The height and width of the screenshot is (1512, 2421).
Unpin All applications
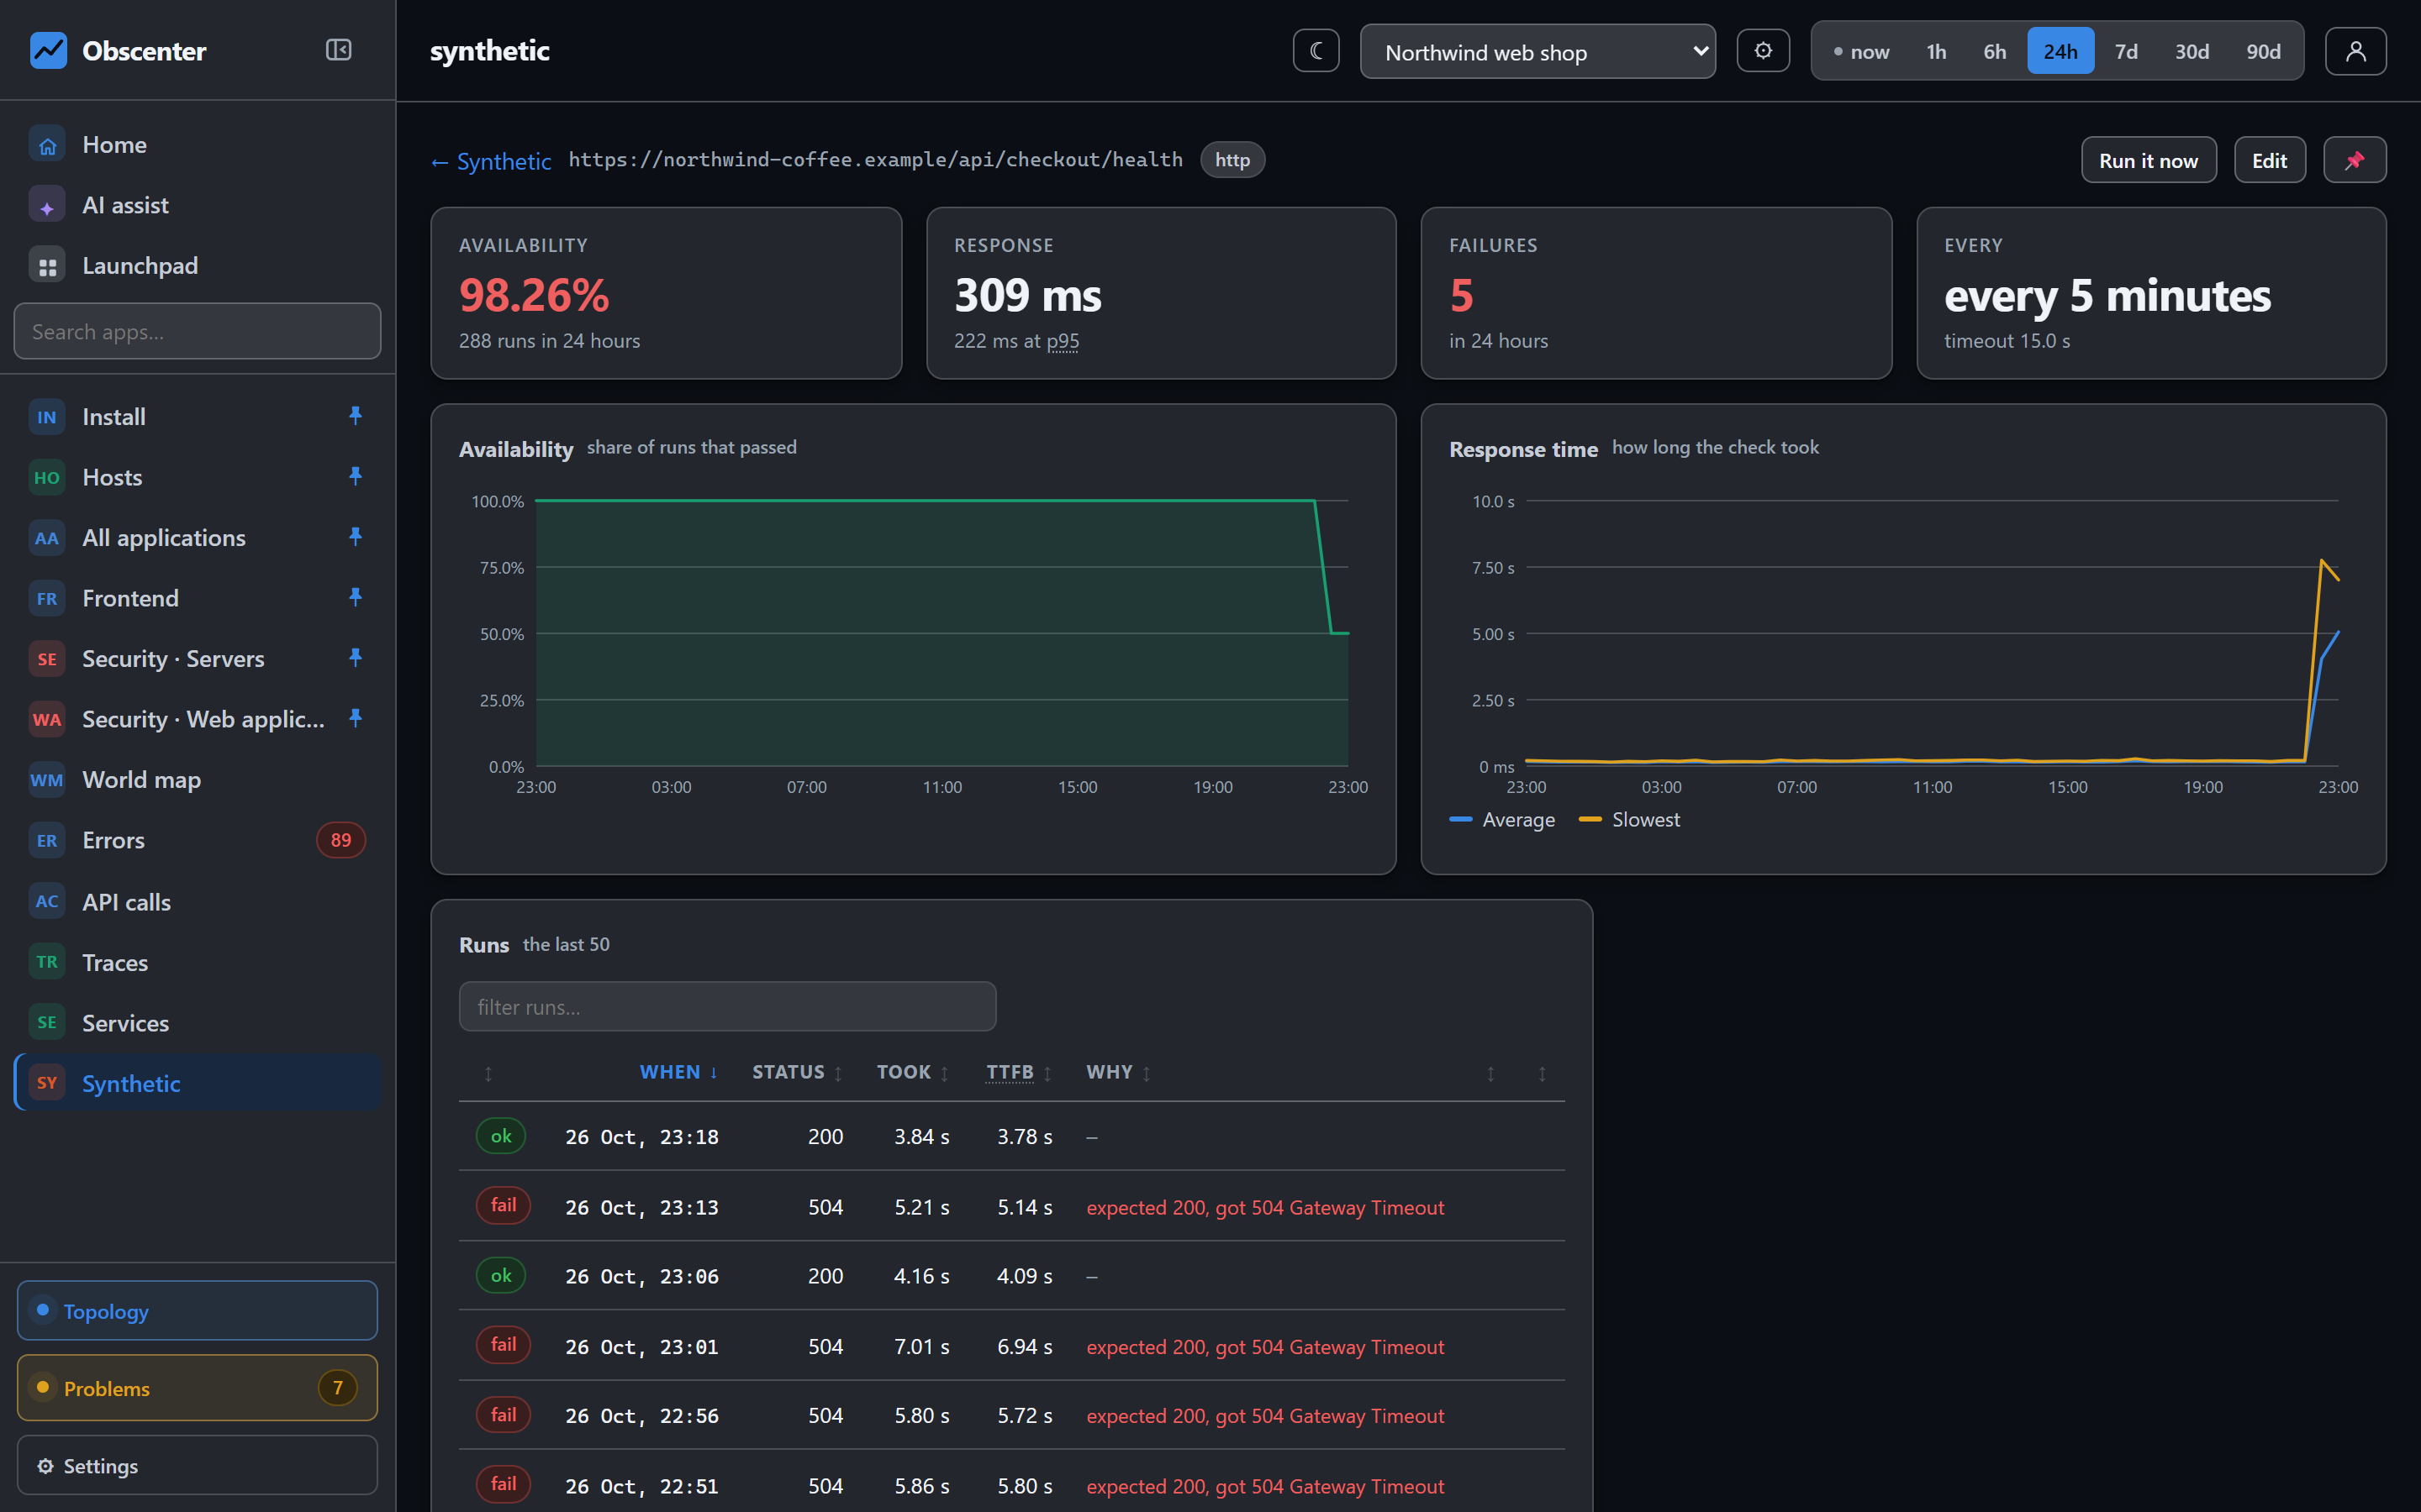pyautogui.click(x=355, y=537)
